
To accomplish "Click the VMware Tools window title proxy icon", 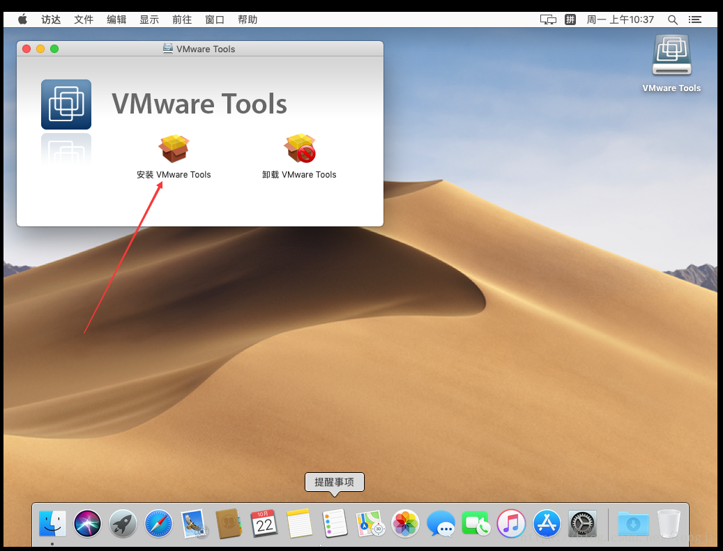I will click(x=168, y=48).
